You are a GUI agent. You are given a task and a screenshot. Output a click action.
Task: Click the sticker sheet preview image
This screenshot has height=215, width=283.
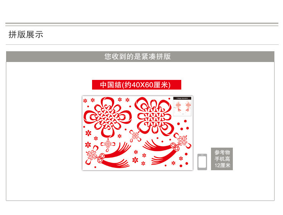[x=138, y=133]
